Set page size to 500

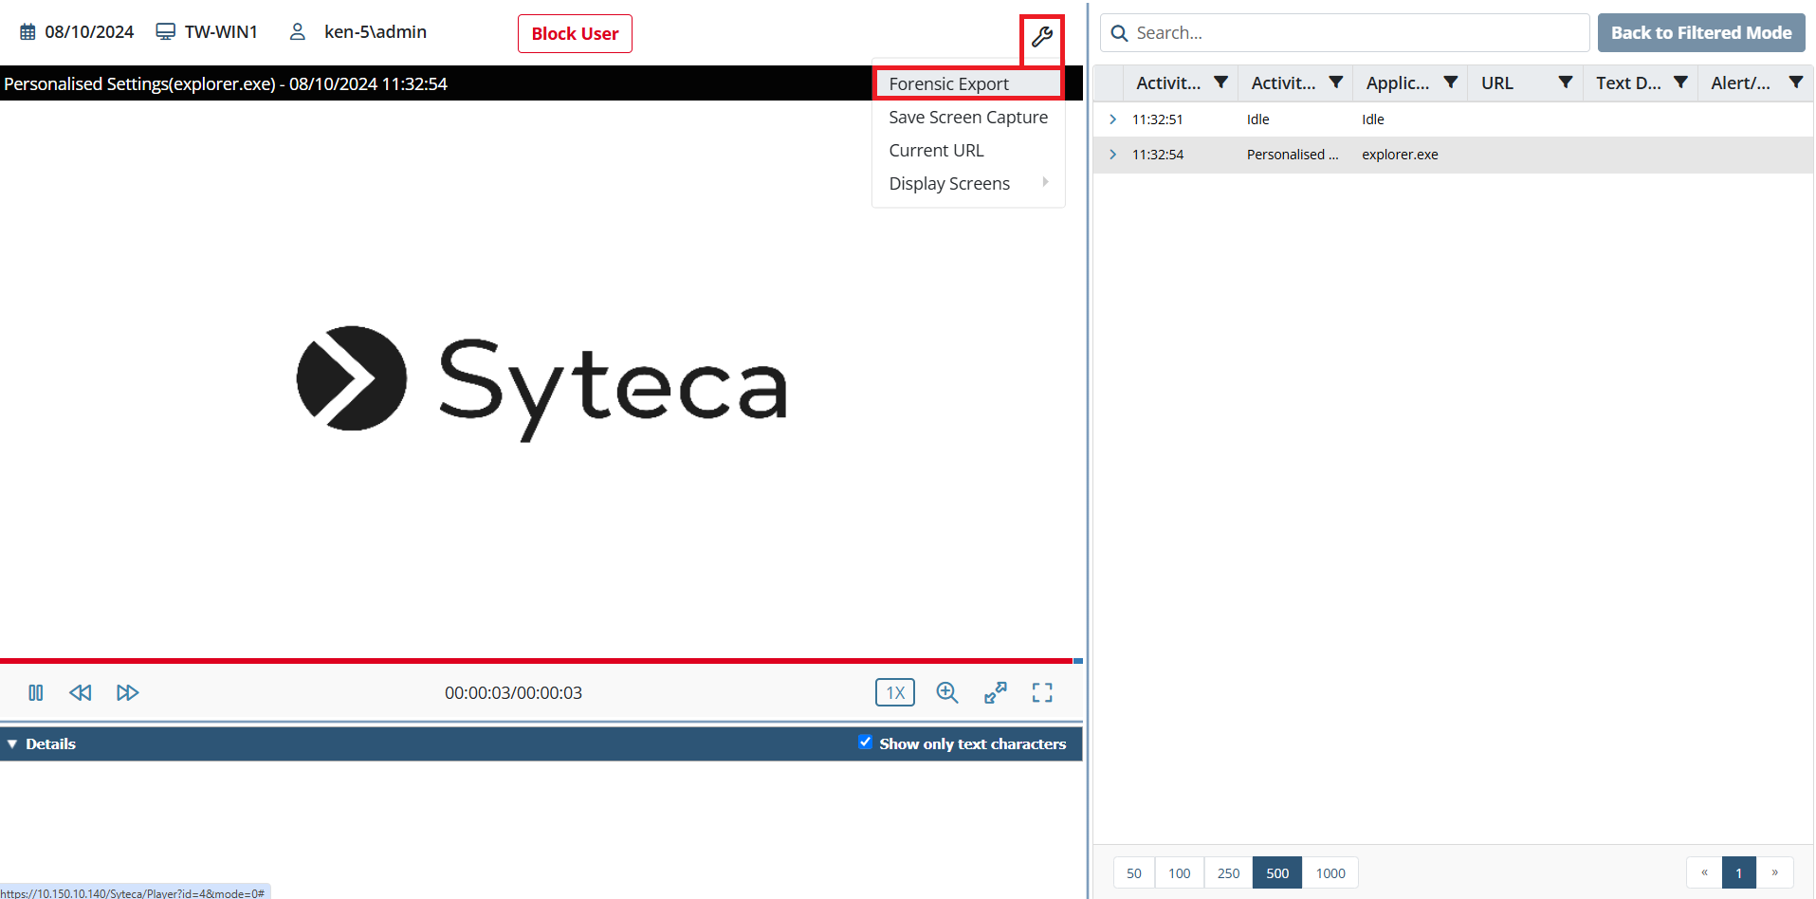pos(1277,873)
